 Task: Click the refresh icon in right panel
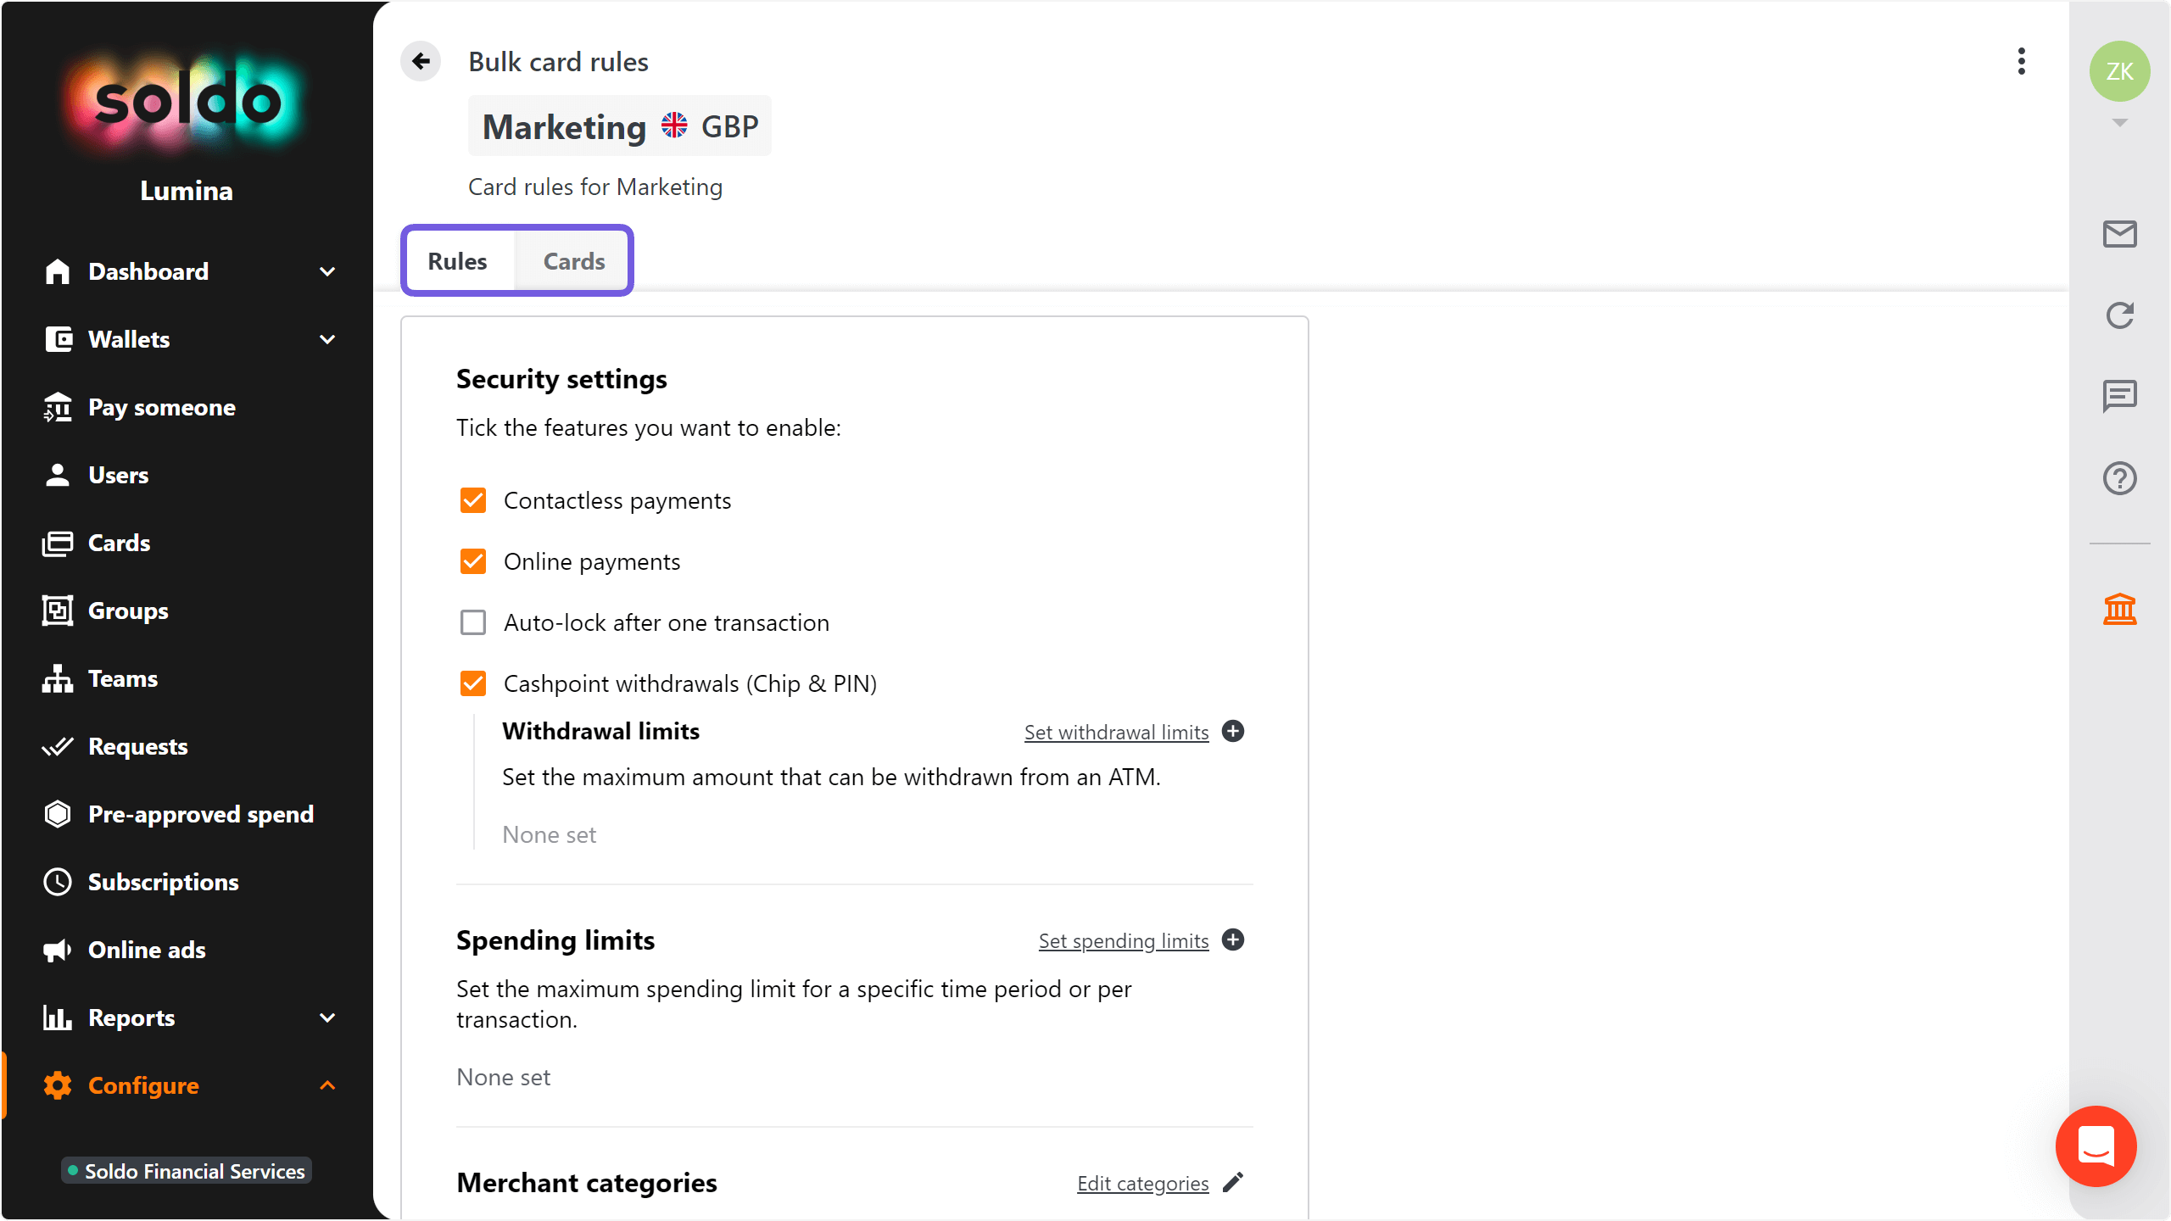pos(2119,315)
